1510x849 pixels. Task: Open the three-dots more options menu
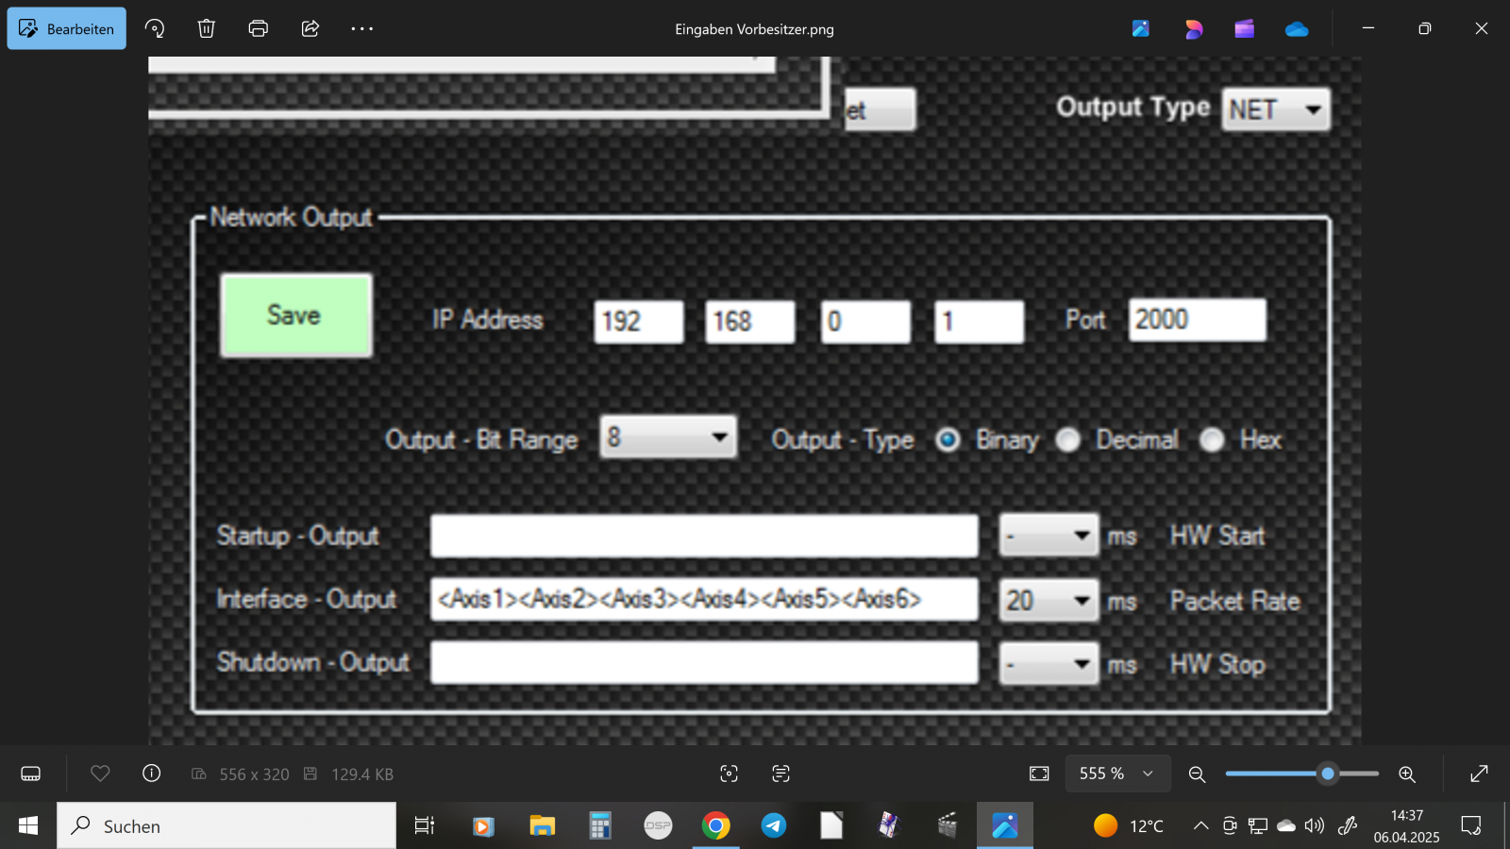coord(362,28)
